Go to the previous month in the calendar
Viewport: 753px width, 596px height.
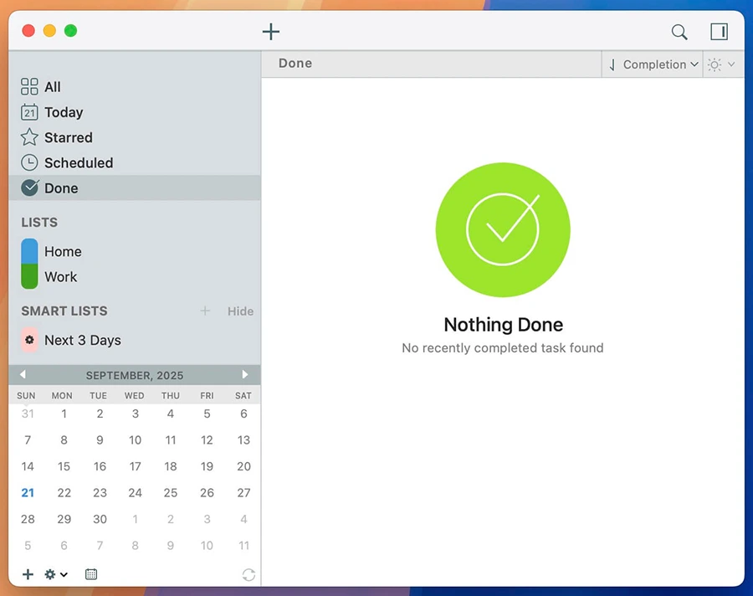point(23,375)
